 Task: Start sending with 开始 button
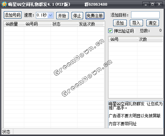click(62, 16)
